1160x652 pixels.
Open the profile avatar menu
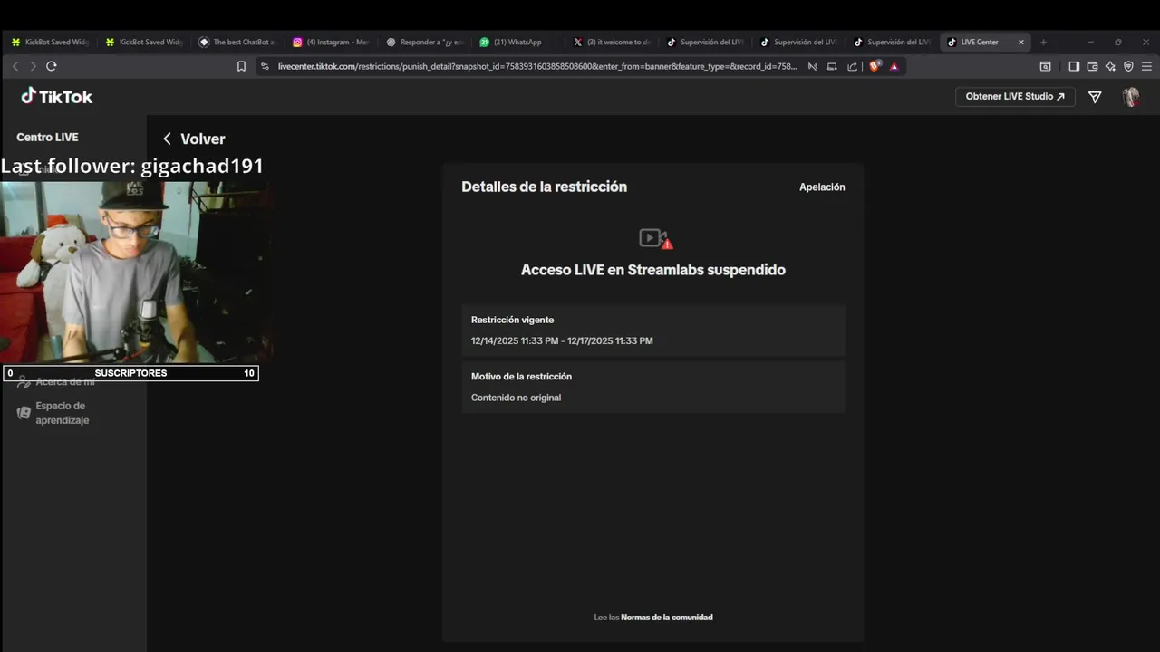point(1131,97)
